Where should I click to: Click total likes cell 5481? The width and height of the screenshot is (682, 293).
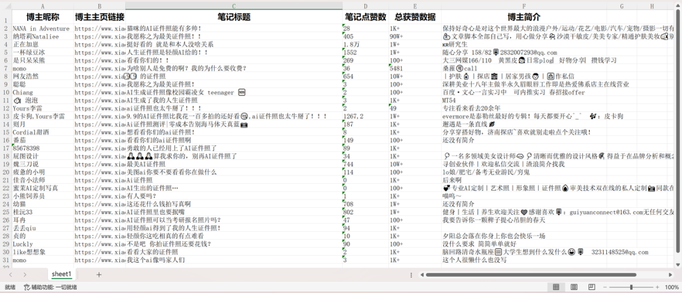point(415,68)
